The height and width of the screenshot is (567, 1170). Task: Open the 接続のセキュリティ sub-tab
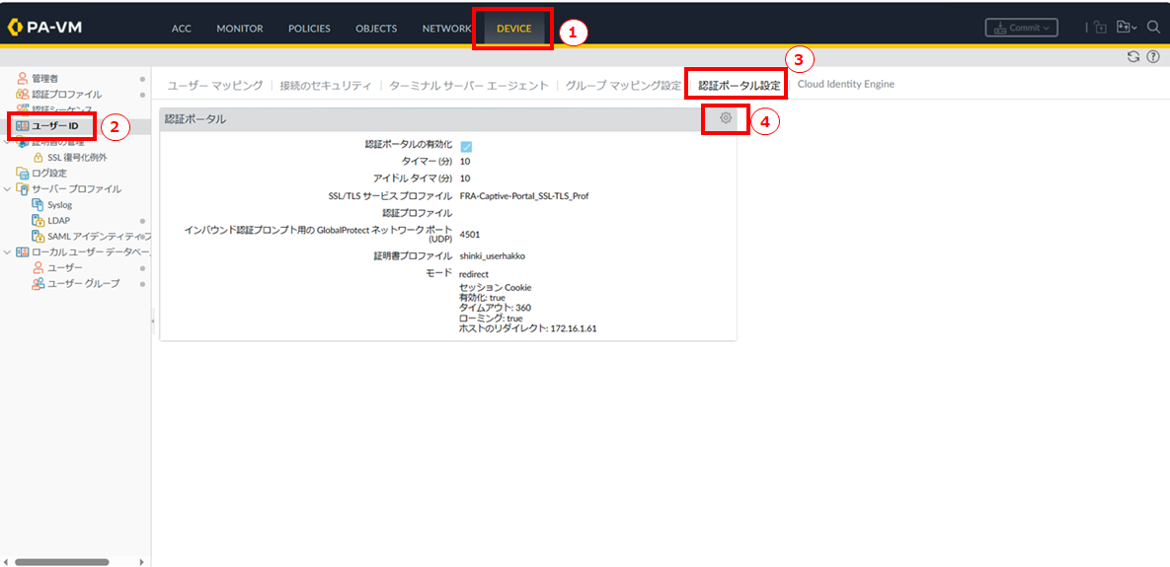[x=326, y=85]
